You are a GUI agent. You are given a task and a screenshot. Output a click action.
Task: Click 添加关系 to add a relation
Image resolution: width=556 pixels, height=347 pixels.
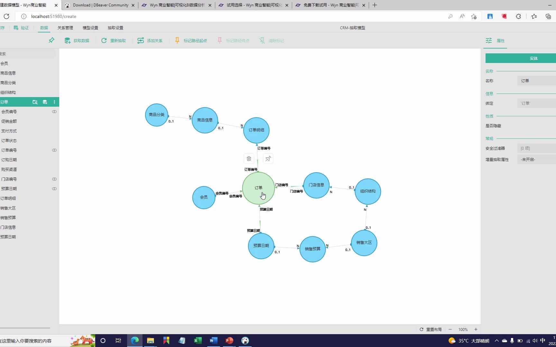tap(150, 40)
